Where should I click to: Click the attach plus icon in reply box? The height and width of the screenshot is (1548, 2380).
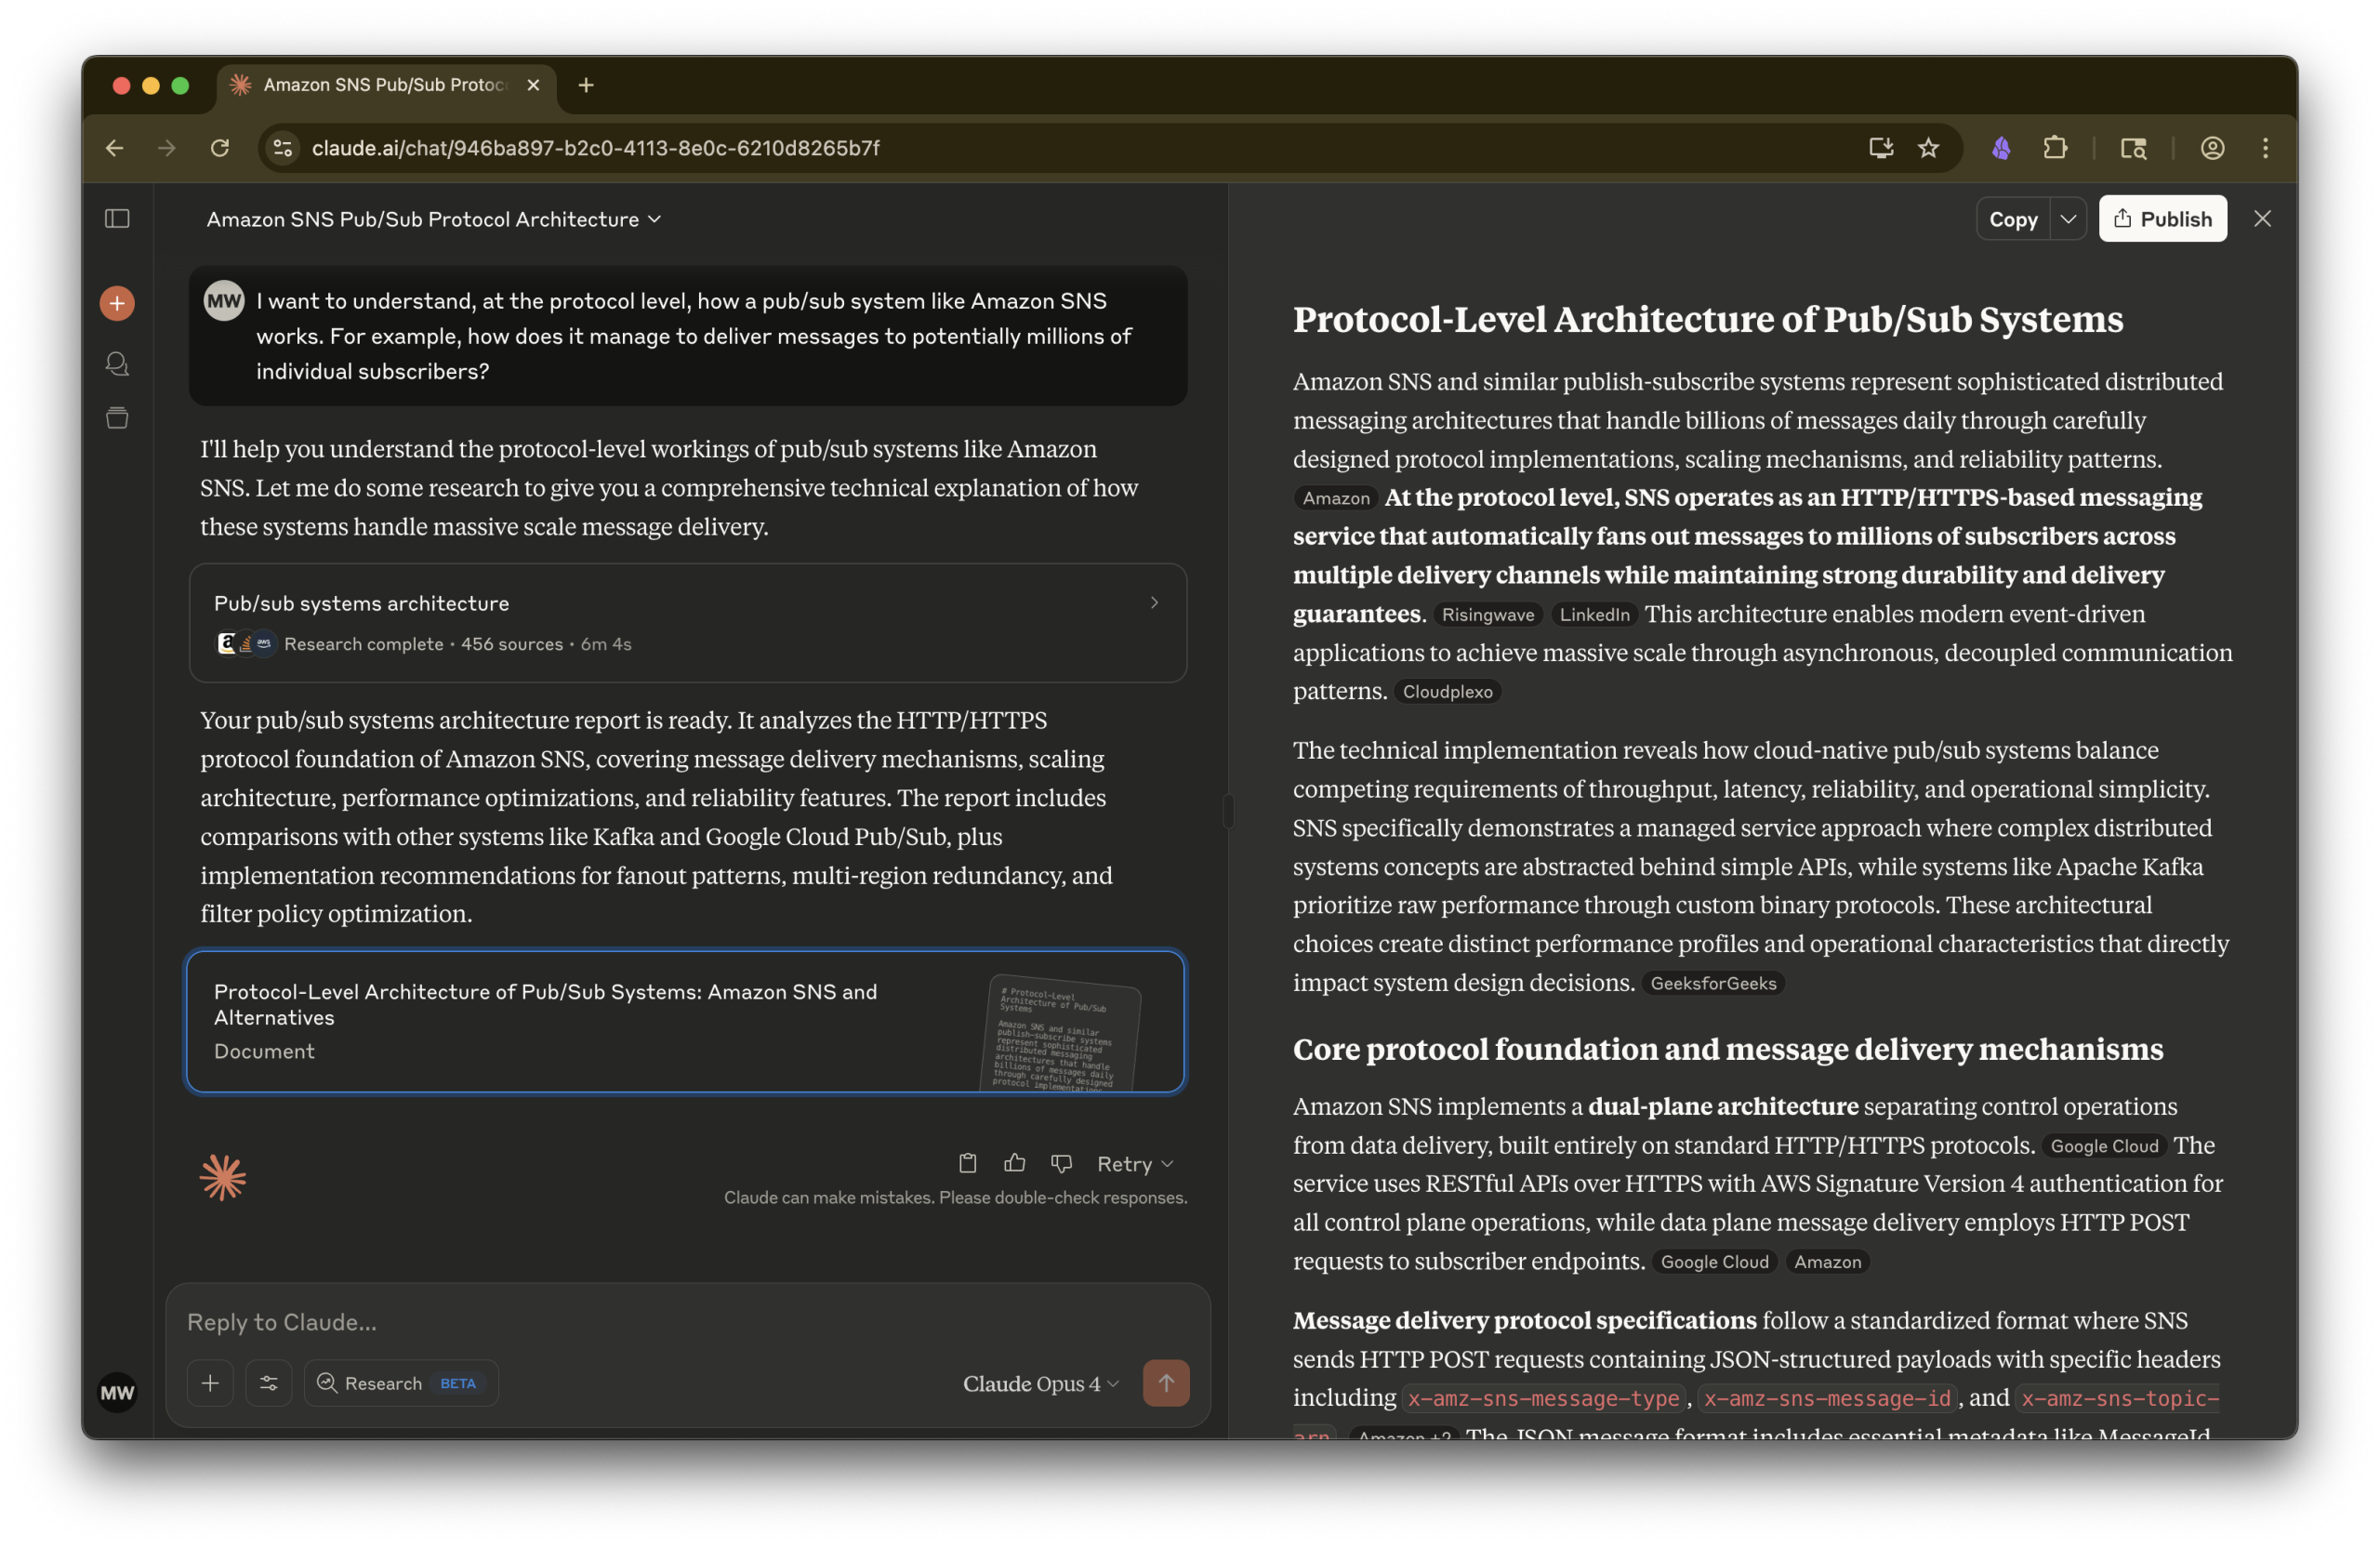pos(210,1383)
